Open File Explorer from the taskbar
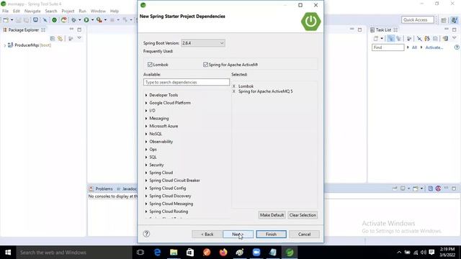 click(x=174, y=253)
